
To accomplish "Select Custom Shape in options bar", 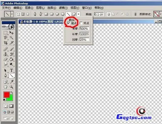I will click(74, 14).
